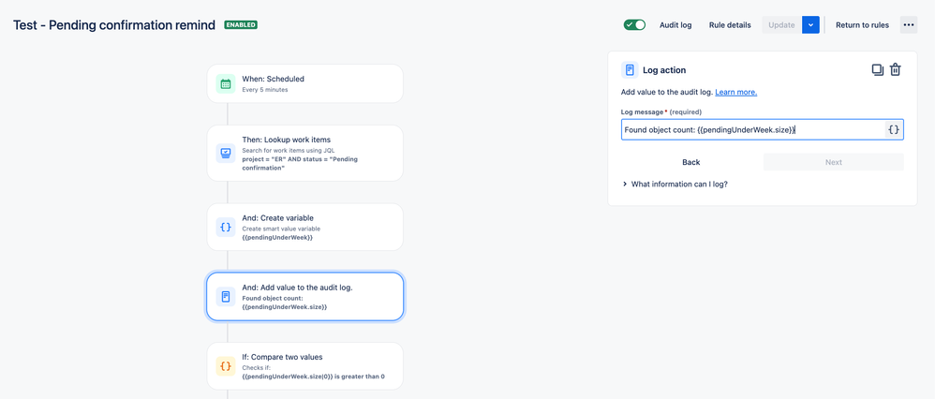Image resolution: width=935 pixels, height=399 pixels.
Task: Click the Compare two values orange icon
Action: tap(226, 366)
